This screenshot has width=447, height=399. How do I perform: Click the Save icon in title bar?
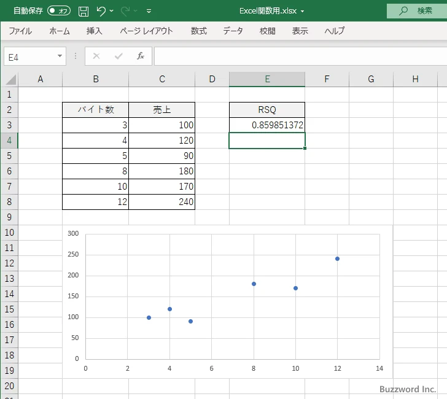pyautogui.click(x=84, y=11)
